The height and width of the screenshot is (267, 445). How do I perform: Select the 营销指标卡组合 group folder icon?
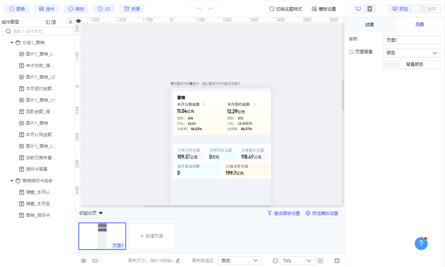click(x=18, y=181)
